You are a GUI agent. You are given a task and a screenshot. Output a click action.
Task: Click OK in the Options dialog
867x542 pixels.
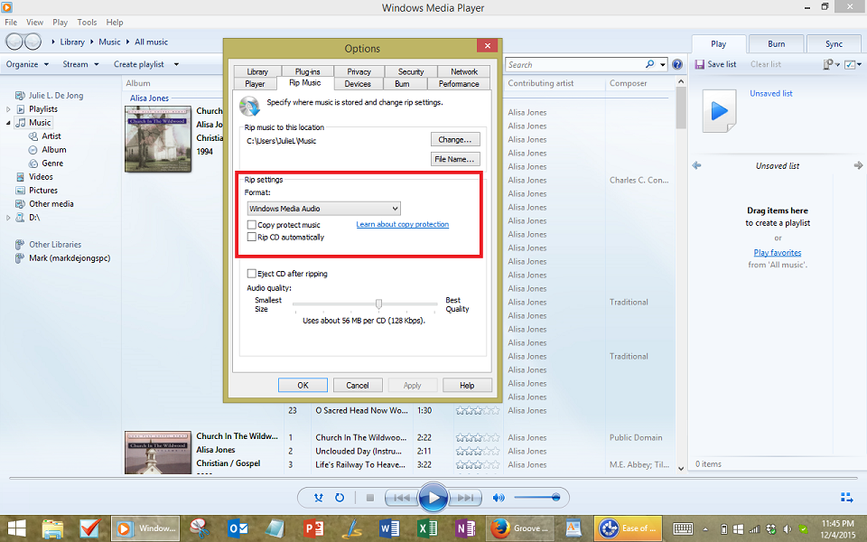tap(303, 385)
